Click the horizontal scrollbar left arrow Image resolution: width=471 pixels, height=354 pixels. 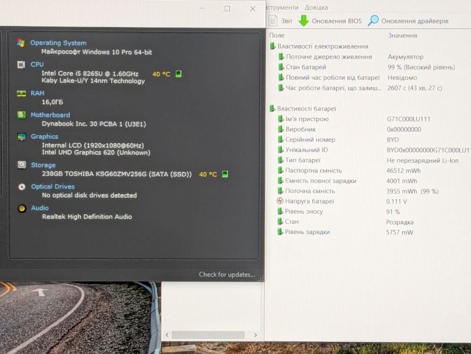(167, 335)
